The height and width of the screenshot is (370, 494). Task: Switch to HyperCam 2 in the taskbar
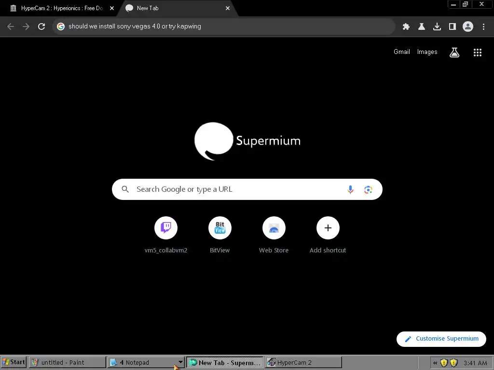click(x=303, y=362)
